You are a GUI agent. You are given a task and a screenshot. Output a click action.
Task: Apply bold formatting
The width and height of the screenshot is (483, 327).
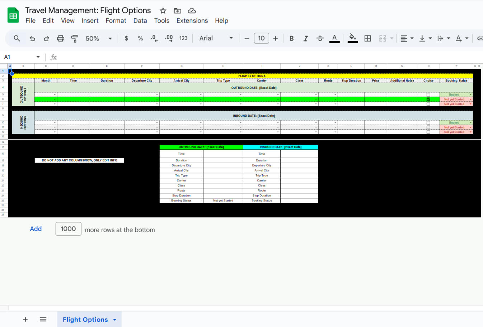click(x=291, y=38)
